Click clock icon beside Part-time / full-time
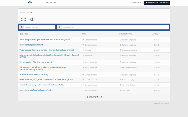This screenshot has width=188, height=117. pos(121,85)
